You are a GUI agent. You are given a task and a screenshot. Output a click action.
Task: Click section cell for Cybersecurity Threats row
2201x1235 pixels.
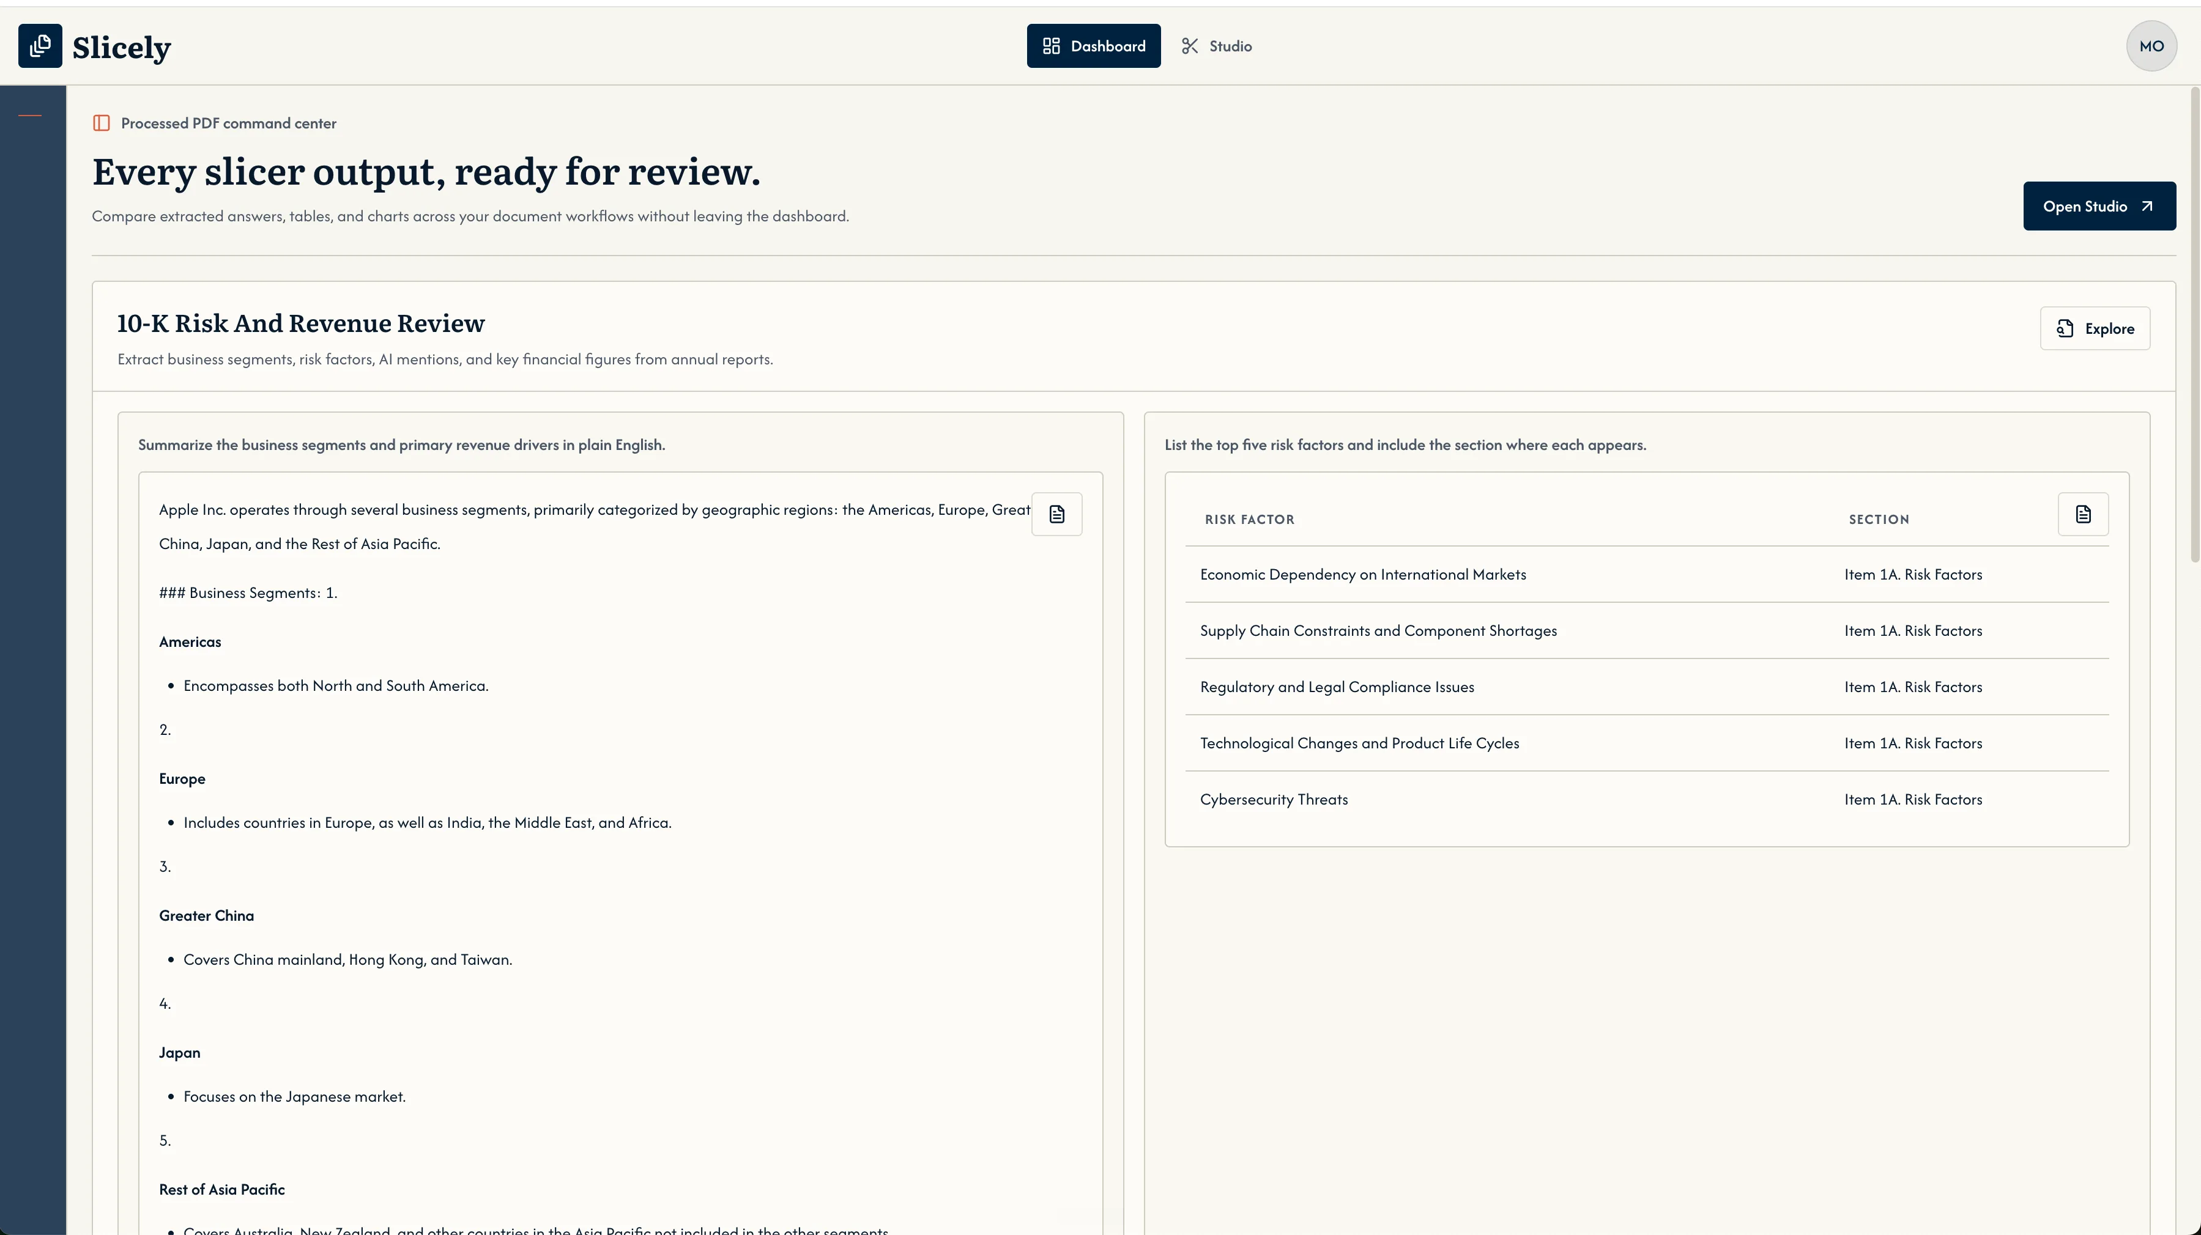click(x=1913, y=800)
